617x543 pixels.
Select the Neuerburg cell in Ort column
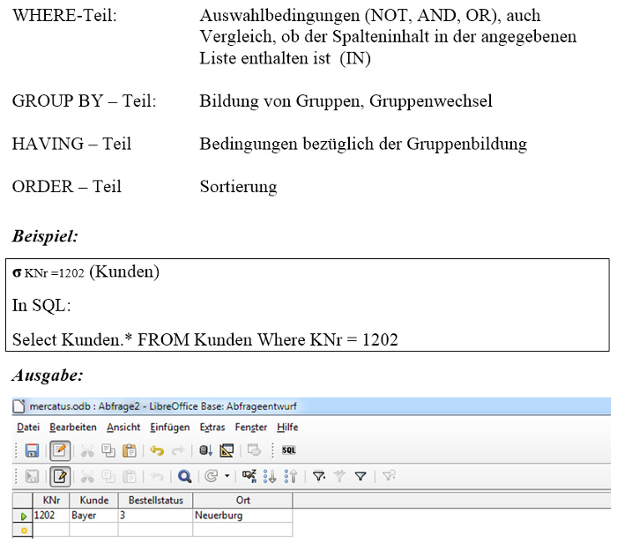click(x=218, y=516)
